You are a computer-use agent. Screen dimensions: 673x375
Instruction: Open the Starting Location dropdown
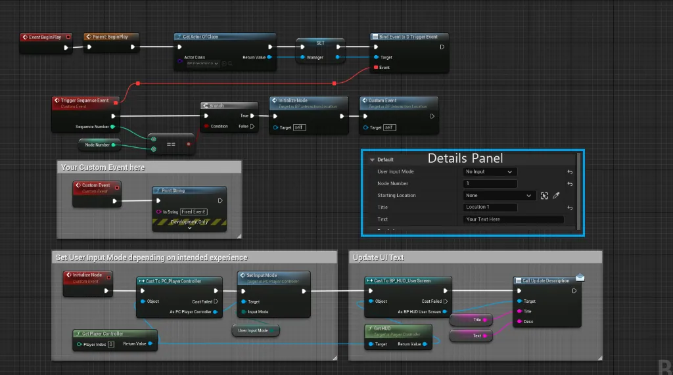pyautogui.click(x=499, y=196)
